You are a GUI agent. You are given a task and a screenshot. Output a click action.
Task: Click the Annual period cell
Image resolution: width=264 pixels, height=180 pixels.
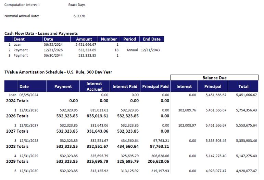[132, 50]
